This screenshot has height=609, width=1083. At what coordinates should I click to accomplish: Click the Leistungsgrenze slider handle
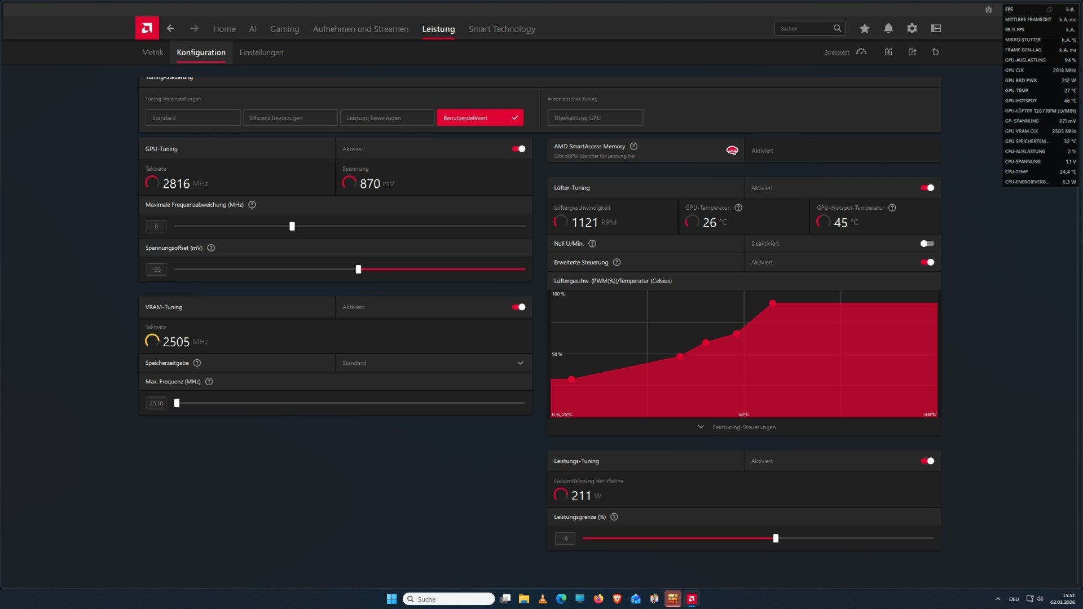point(776,539)
